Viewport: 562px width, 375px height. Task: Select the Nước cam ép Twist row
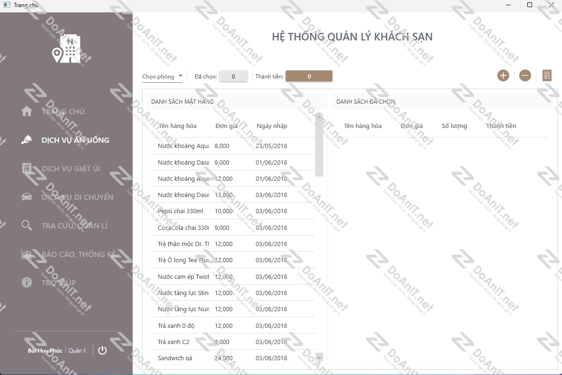tap(233, 276)
